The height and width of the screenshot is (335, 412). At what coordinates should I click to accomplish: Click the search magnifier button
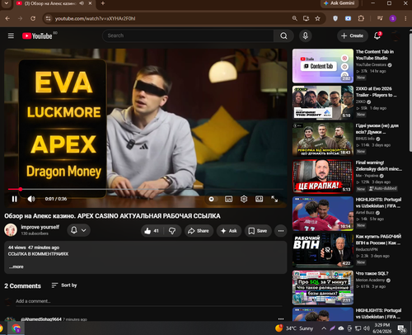[283, 35]
